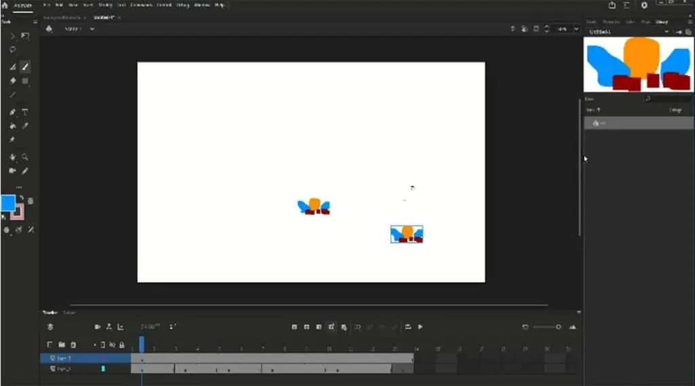Select the bottom layer in timeline
Viewport: 695px width, 386px height.
[85, 369]
